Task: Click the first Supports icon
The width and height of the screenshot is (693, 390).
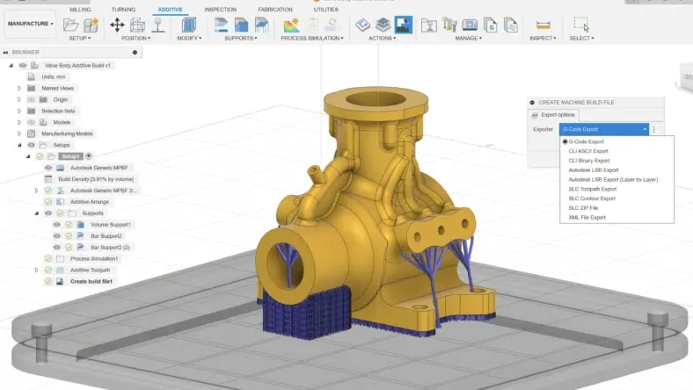Action: click(221, 25)
